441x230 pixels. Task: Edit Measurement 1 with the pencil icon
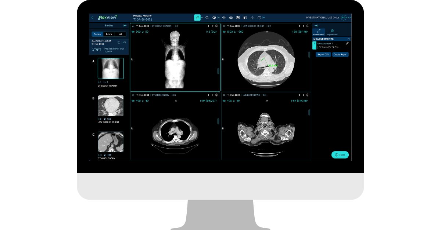pyautogui.click(x=347, y=43)
